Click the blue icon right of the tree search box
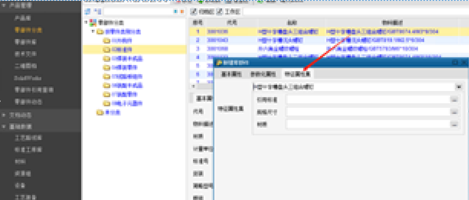This screenshot has height=200, width=469. click(x=176, y=12)
